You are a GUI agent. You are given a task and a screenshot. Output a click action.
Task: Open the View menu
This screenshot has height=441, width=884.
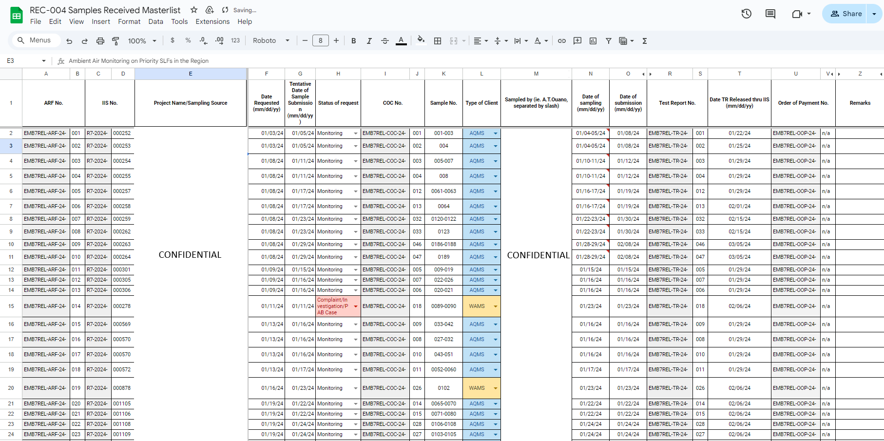(77, 21)
